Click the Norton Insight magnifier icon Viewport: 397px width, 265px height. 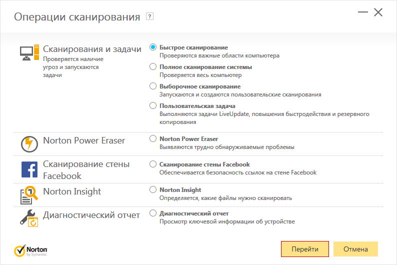(x=29, y=195)
